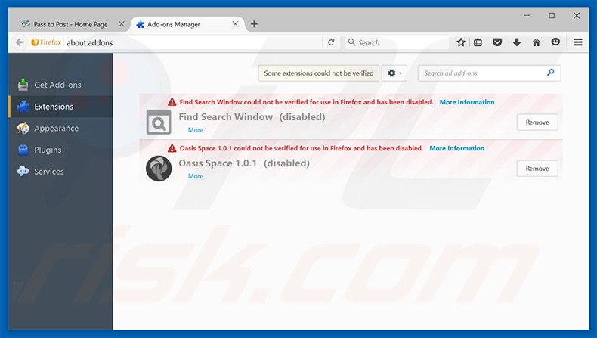Click the Find Search Window (disabled) title
Screen dimensions: 597x338
tap(252, 117)
